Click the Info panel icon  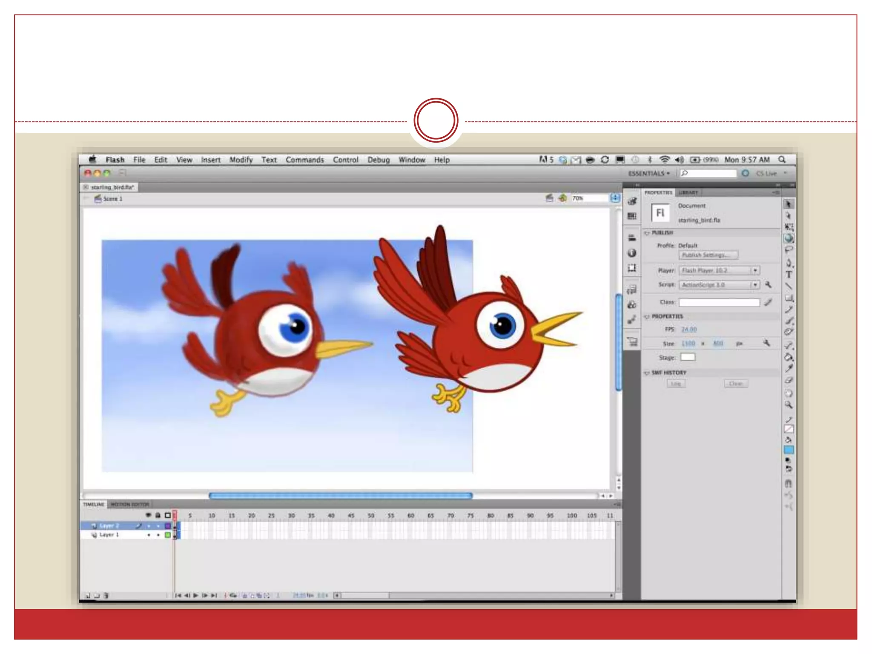point(632,253)
